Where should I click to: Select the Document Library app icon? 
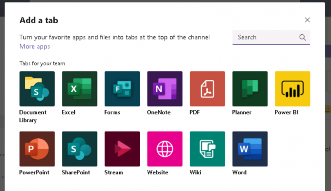pos(37,89)
